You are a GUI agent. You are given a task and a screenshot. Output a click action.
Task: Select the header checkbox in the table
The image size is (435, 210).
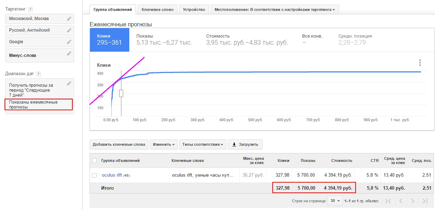click(94, 160)
